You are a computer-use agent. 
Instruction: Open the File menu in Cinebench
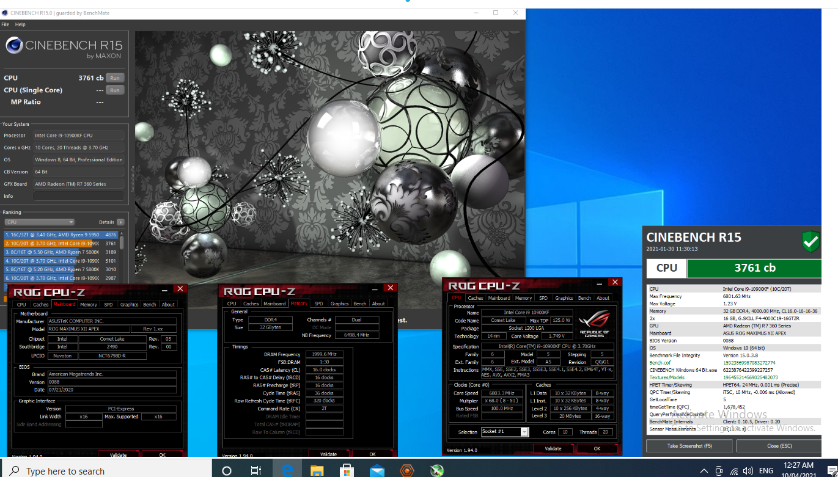6,24
